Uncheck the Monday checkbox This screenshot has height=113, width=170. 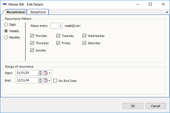tap(32, 36)
